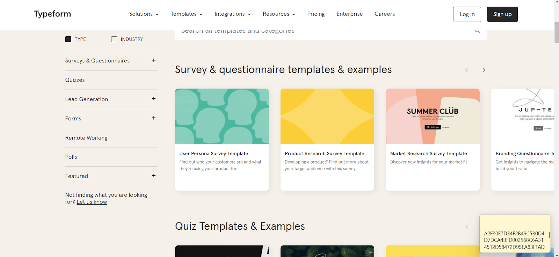Open Product Research Survey Template thumbnail
The height and width of the screenshot is (257, 559).
327,116
